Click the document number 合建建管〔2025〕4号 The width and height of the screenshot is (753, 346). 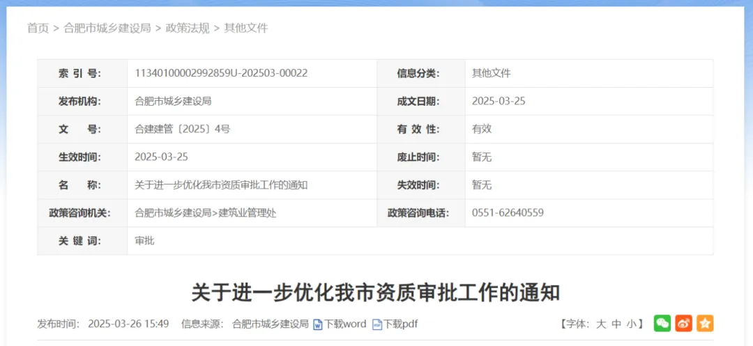(x=182, y=129)
